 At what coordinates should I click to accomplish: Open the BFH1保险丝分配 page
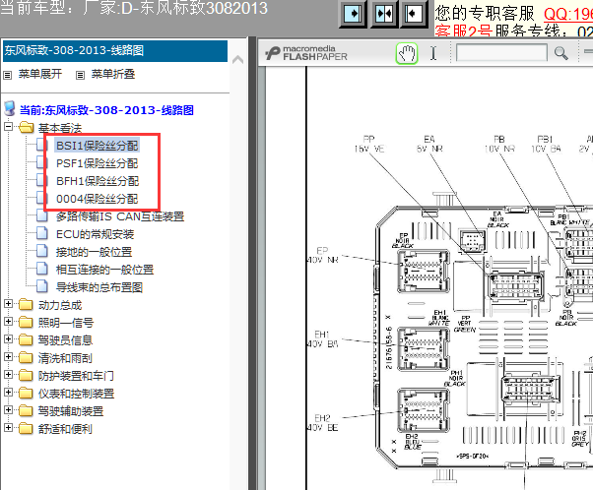tap(98, 181)
